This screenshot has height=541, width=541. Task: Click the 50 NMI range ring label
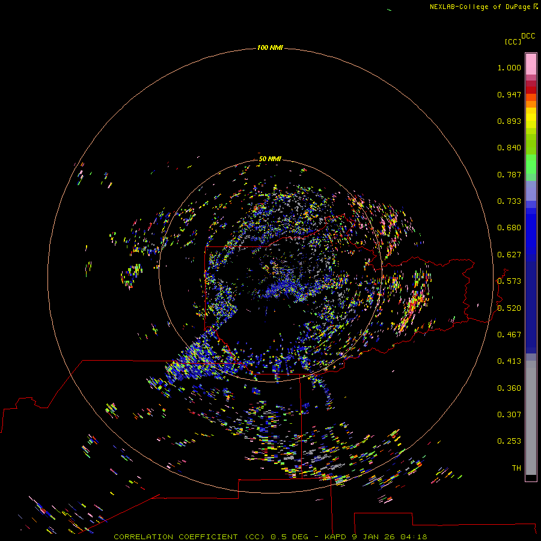click(270, 159)
